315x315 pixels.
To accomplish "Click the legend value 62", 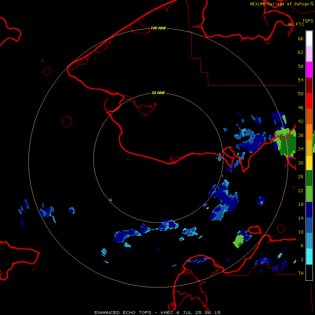I will point(301,52).
